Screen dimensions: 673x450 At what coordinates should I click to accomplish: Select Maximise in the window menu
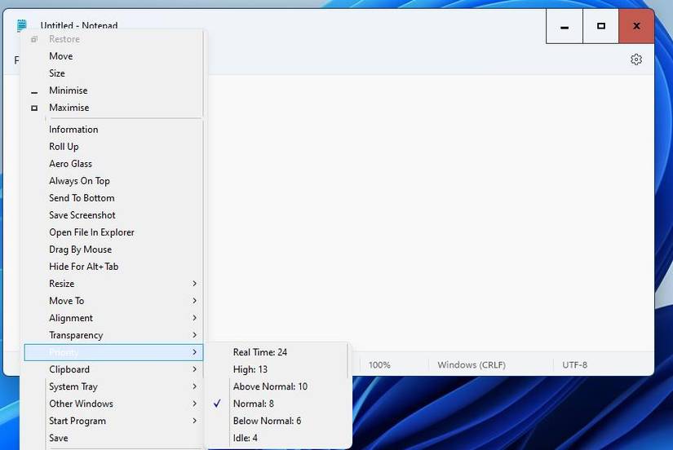point(113,108)
